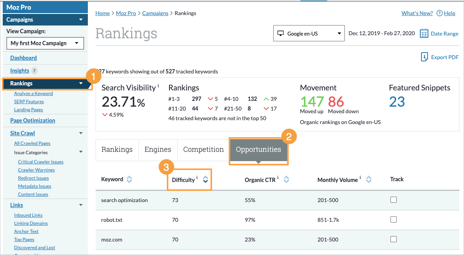This screenshot has height=255, width=464.
Task: Click the calendar Date Range icon
Action: (424, 34)
